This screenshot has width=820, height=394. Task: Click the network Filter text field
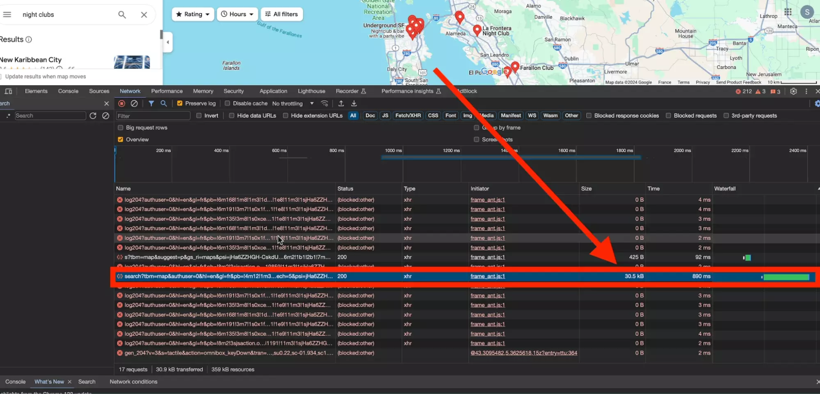click(x=153, y=116)
